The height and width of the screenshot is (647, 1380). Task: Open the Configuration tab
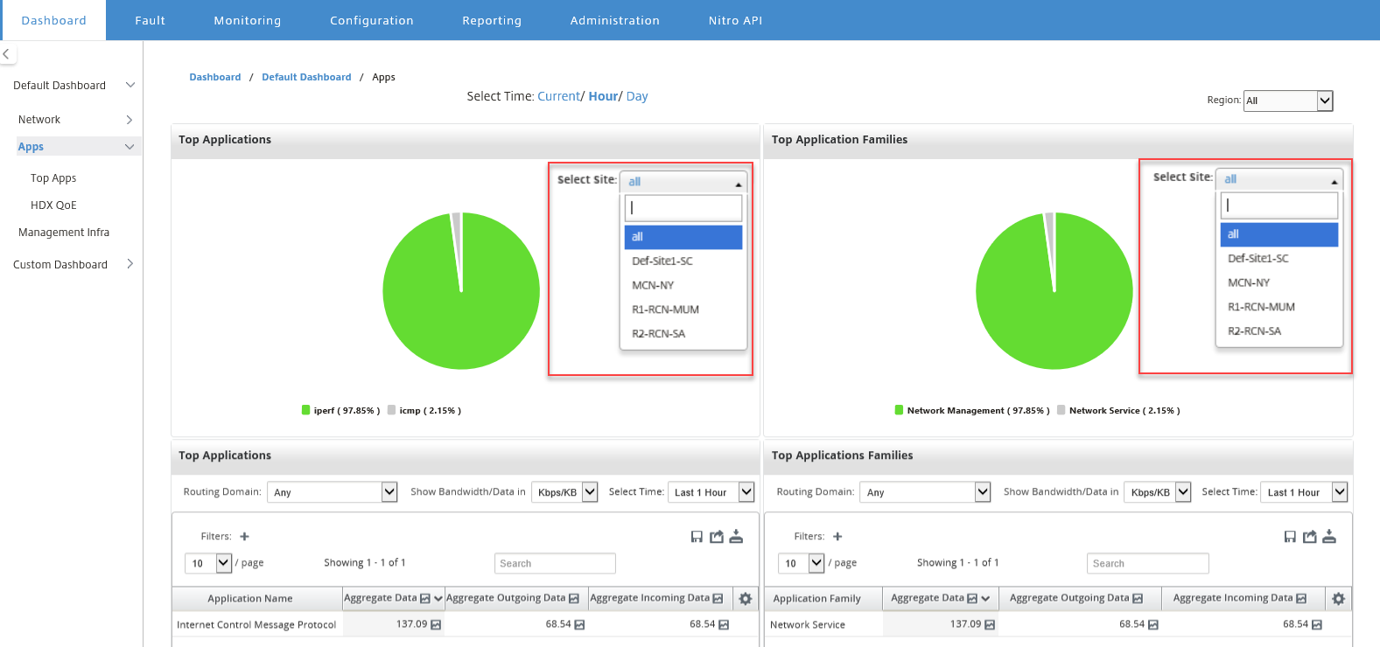[x=372, y=20]
